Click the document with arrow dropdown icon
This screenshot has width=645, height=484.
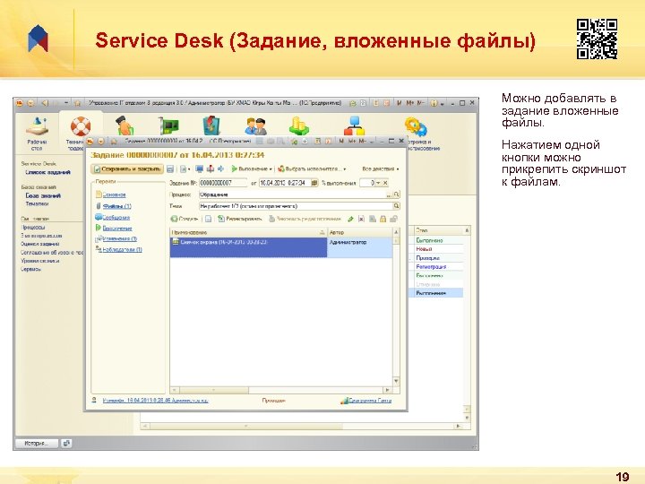[x=185, y=169]
